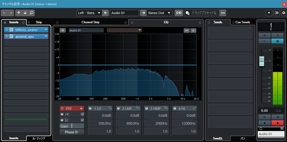Click band 4 HI filter type icon
The height and width of the screenshot is (142, 287).
[194, 108]
